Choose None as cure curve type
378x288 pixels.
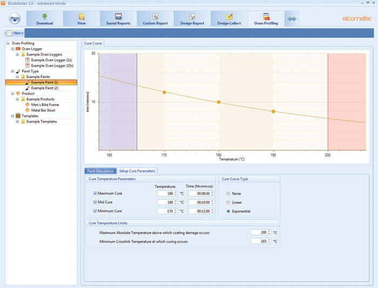[x=229, y=194]
